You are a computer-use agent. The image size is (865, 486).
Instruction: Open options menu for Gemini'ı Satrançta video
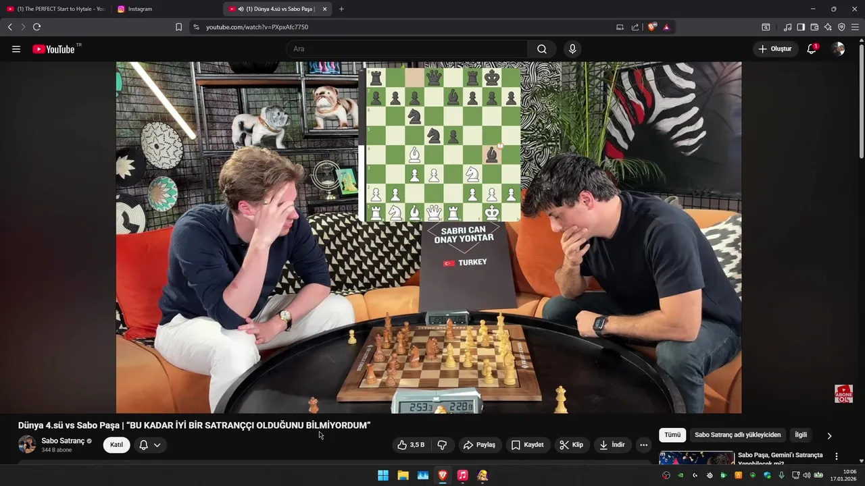point(837,456)
